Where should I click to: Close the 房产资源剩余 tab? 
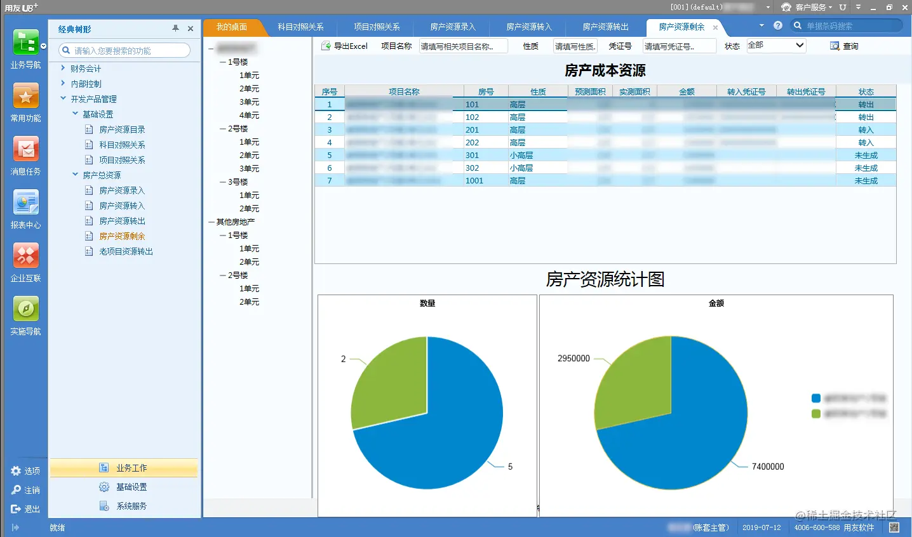716,27
